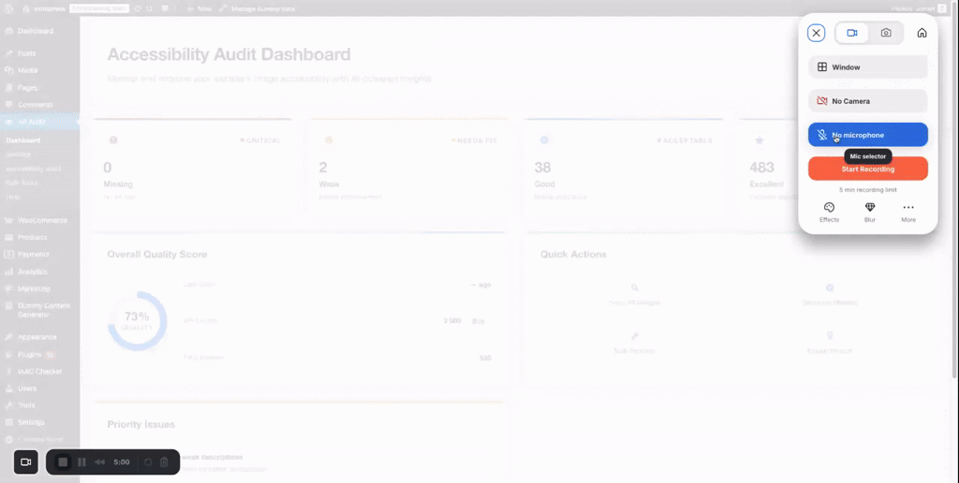Image resolution: width=959 pixels, height=483 pixels.
Task: Click the pause button in recording control bar
Action: point(82,462)
